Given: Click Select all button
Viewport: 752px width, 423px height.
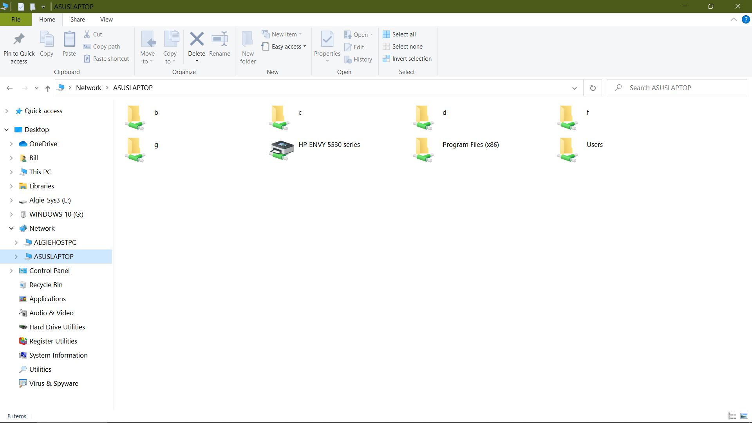Looking at the screenshot, I should click(x=399, y=34).
